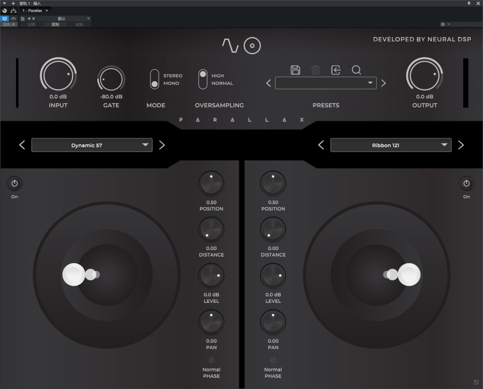The image size is (483, 389).
Task: Open the preset file document icon
Action: point(23,18)
